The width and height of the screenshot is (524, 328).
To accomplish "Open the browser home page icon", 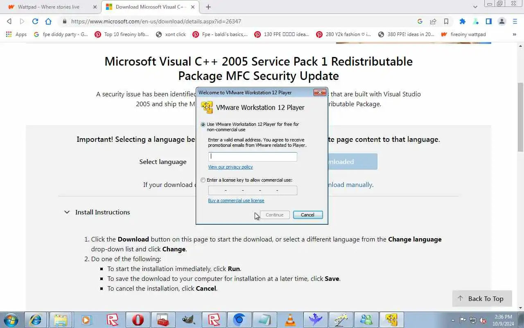I will (x=48, y=21).
